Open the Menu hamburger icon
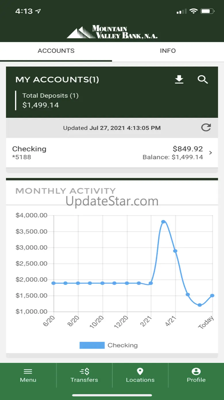This screenshot has height=400, width=224. (x=28, y=371)
